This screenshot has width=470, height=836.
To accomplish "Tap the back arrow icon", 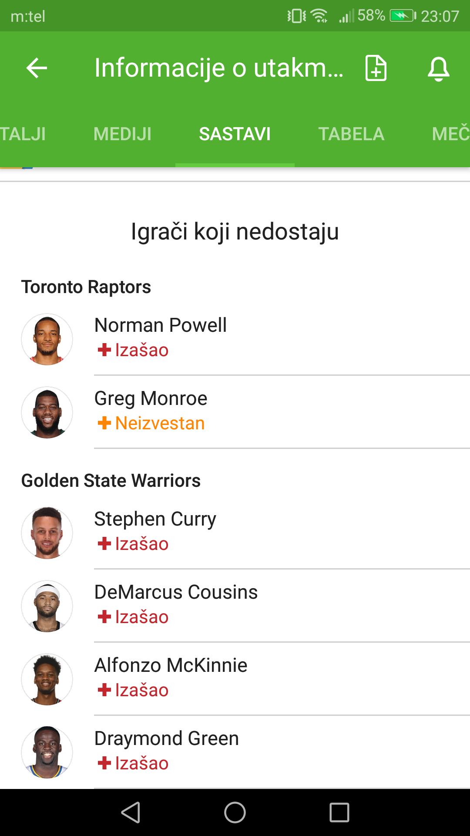I will point(37,68).
